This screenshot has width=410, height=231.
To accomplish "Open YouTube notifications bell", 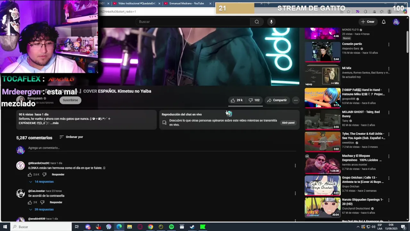I will coord(384,22).
